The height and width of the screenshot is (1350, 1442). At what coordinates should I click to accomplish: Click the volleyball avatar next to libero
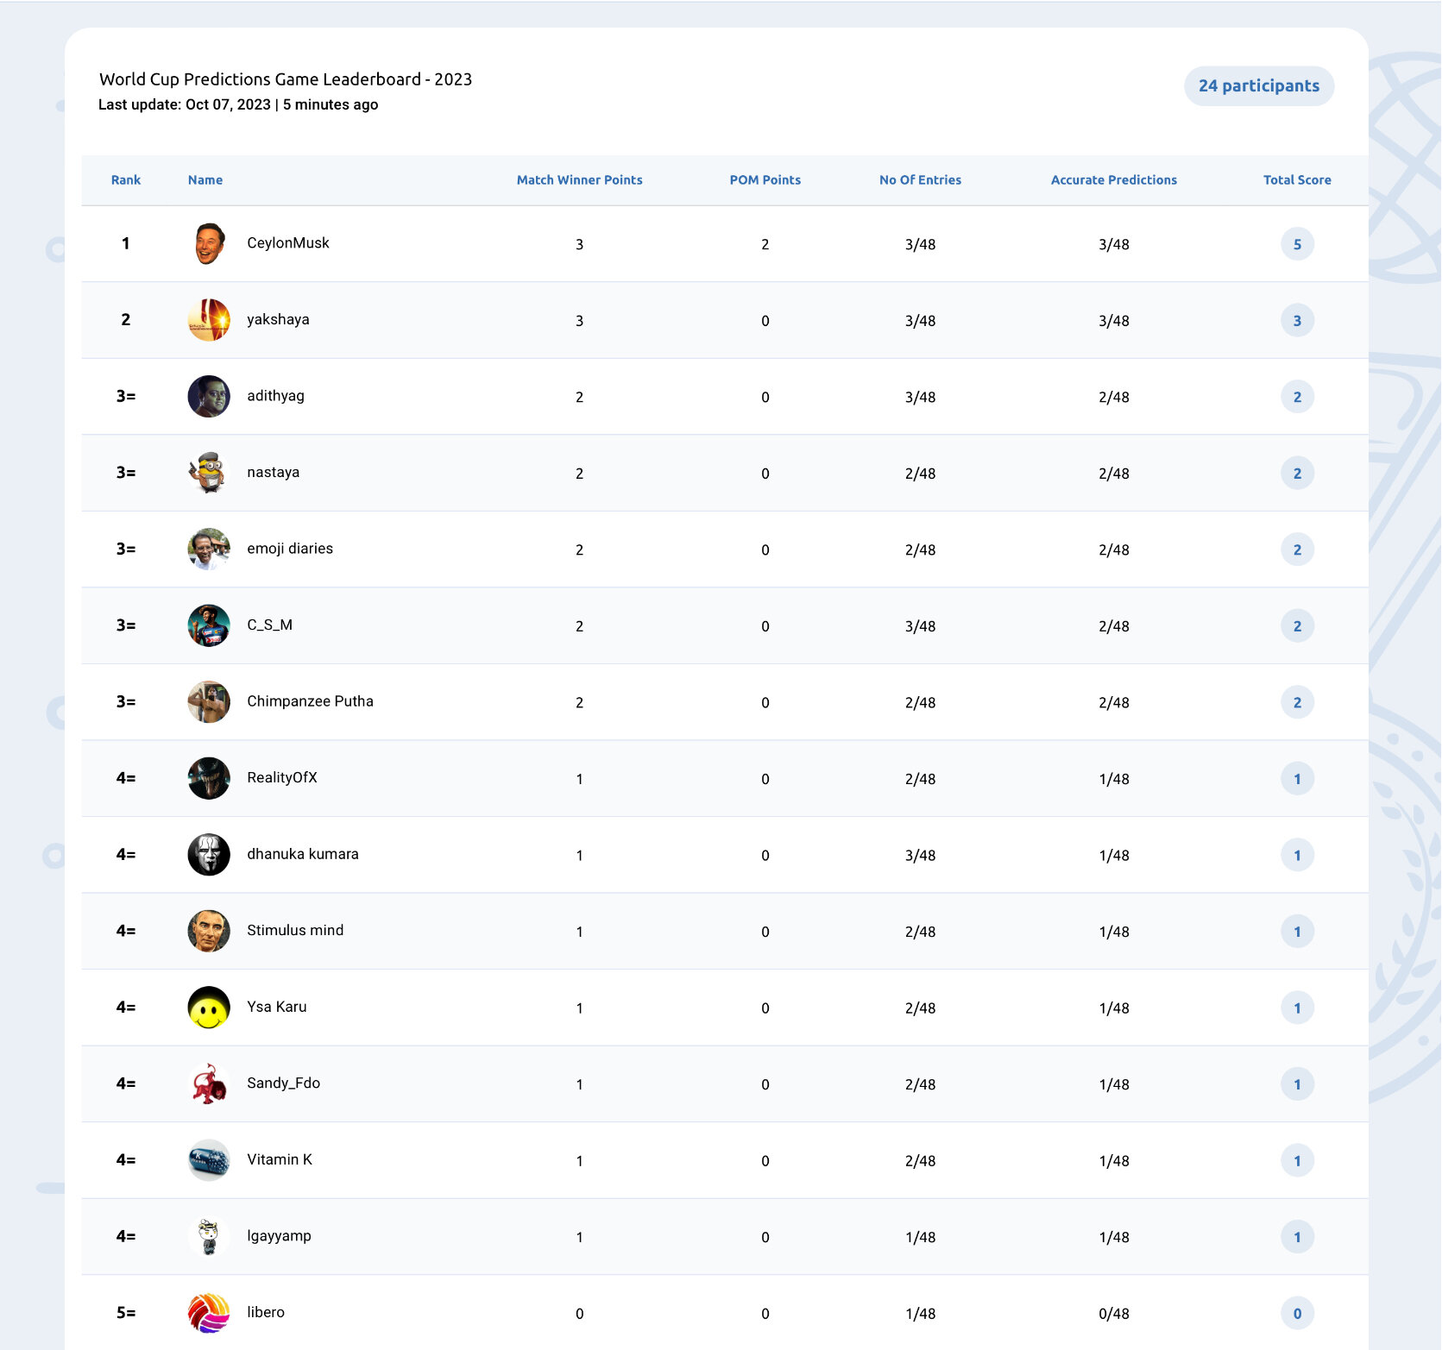[209, 1313]
